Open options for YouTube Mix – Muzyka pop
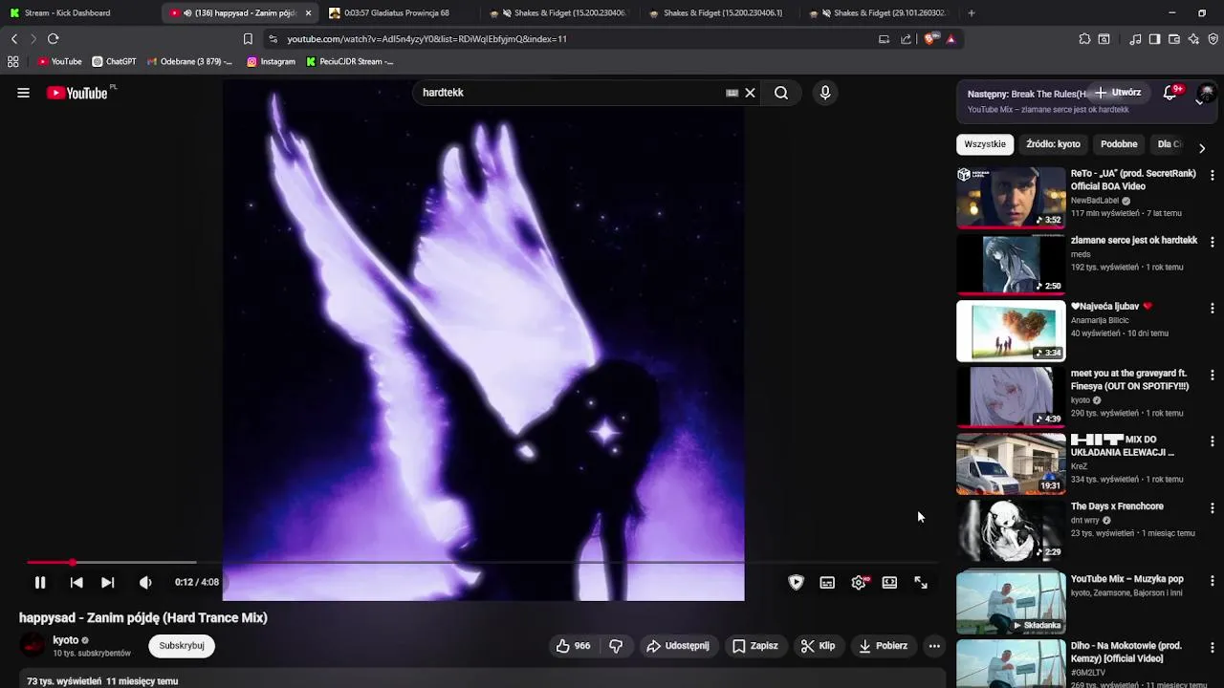The image size is (1224, 688). [x=1213, y=580]
